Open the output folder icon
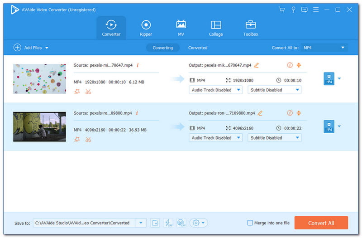The height and width of the screenshot is (238, 362). click(155, 223)
